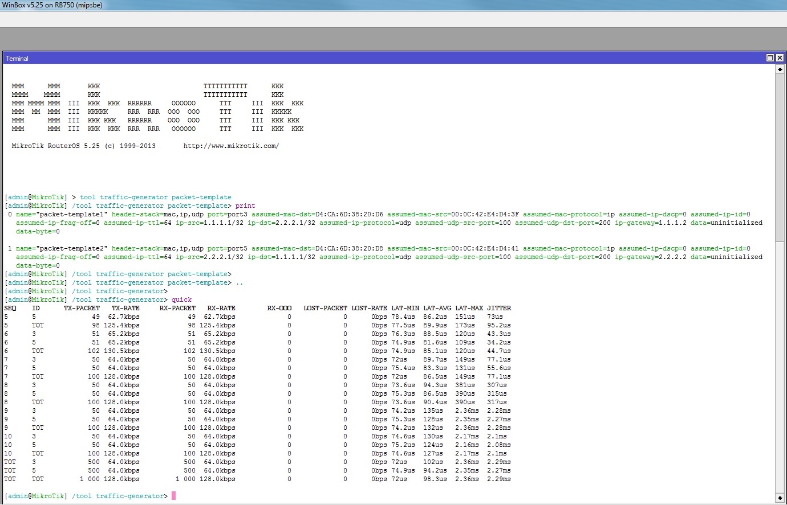Click the LAT-MAX column header
This screenshot has height=505, width=787.
(469, 308)
